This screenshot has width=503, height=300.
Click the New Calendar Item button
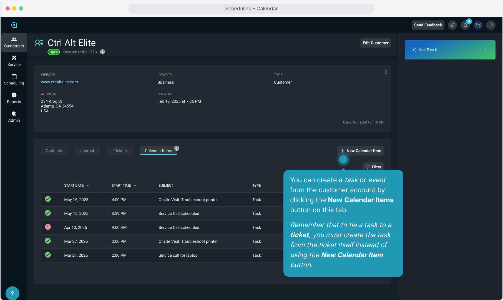tap(360, 151)
